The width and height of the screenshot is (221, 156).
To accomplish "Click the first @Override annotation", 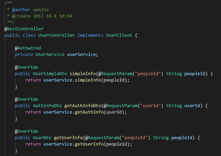I will pyautogui.click(x=26, y=67).
